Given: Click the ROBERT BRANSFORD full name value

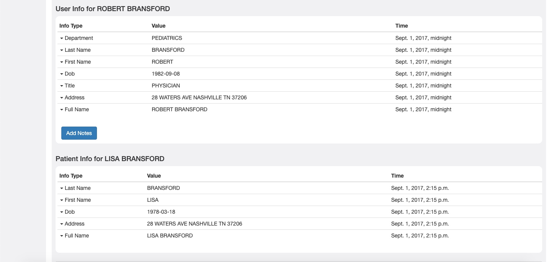Looking at the screenshot, I should point(179,109).
